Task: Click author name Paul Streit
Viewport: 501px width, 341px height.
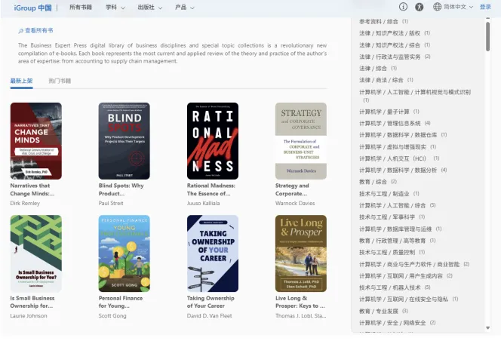Action: 111,203
